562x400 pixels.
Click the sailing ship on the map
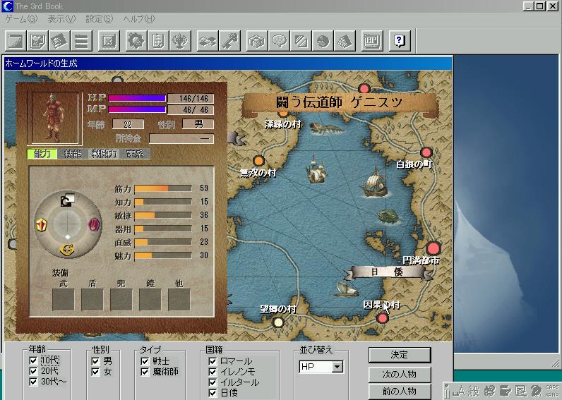(x=376, y=184)
